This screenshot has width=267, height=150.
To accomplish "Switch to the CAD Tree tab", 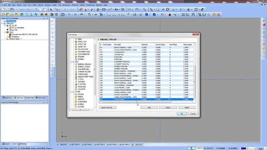I will pyautogui.click(x=18, y=98).
